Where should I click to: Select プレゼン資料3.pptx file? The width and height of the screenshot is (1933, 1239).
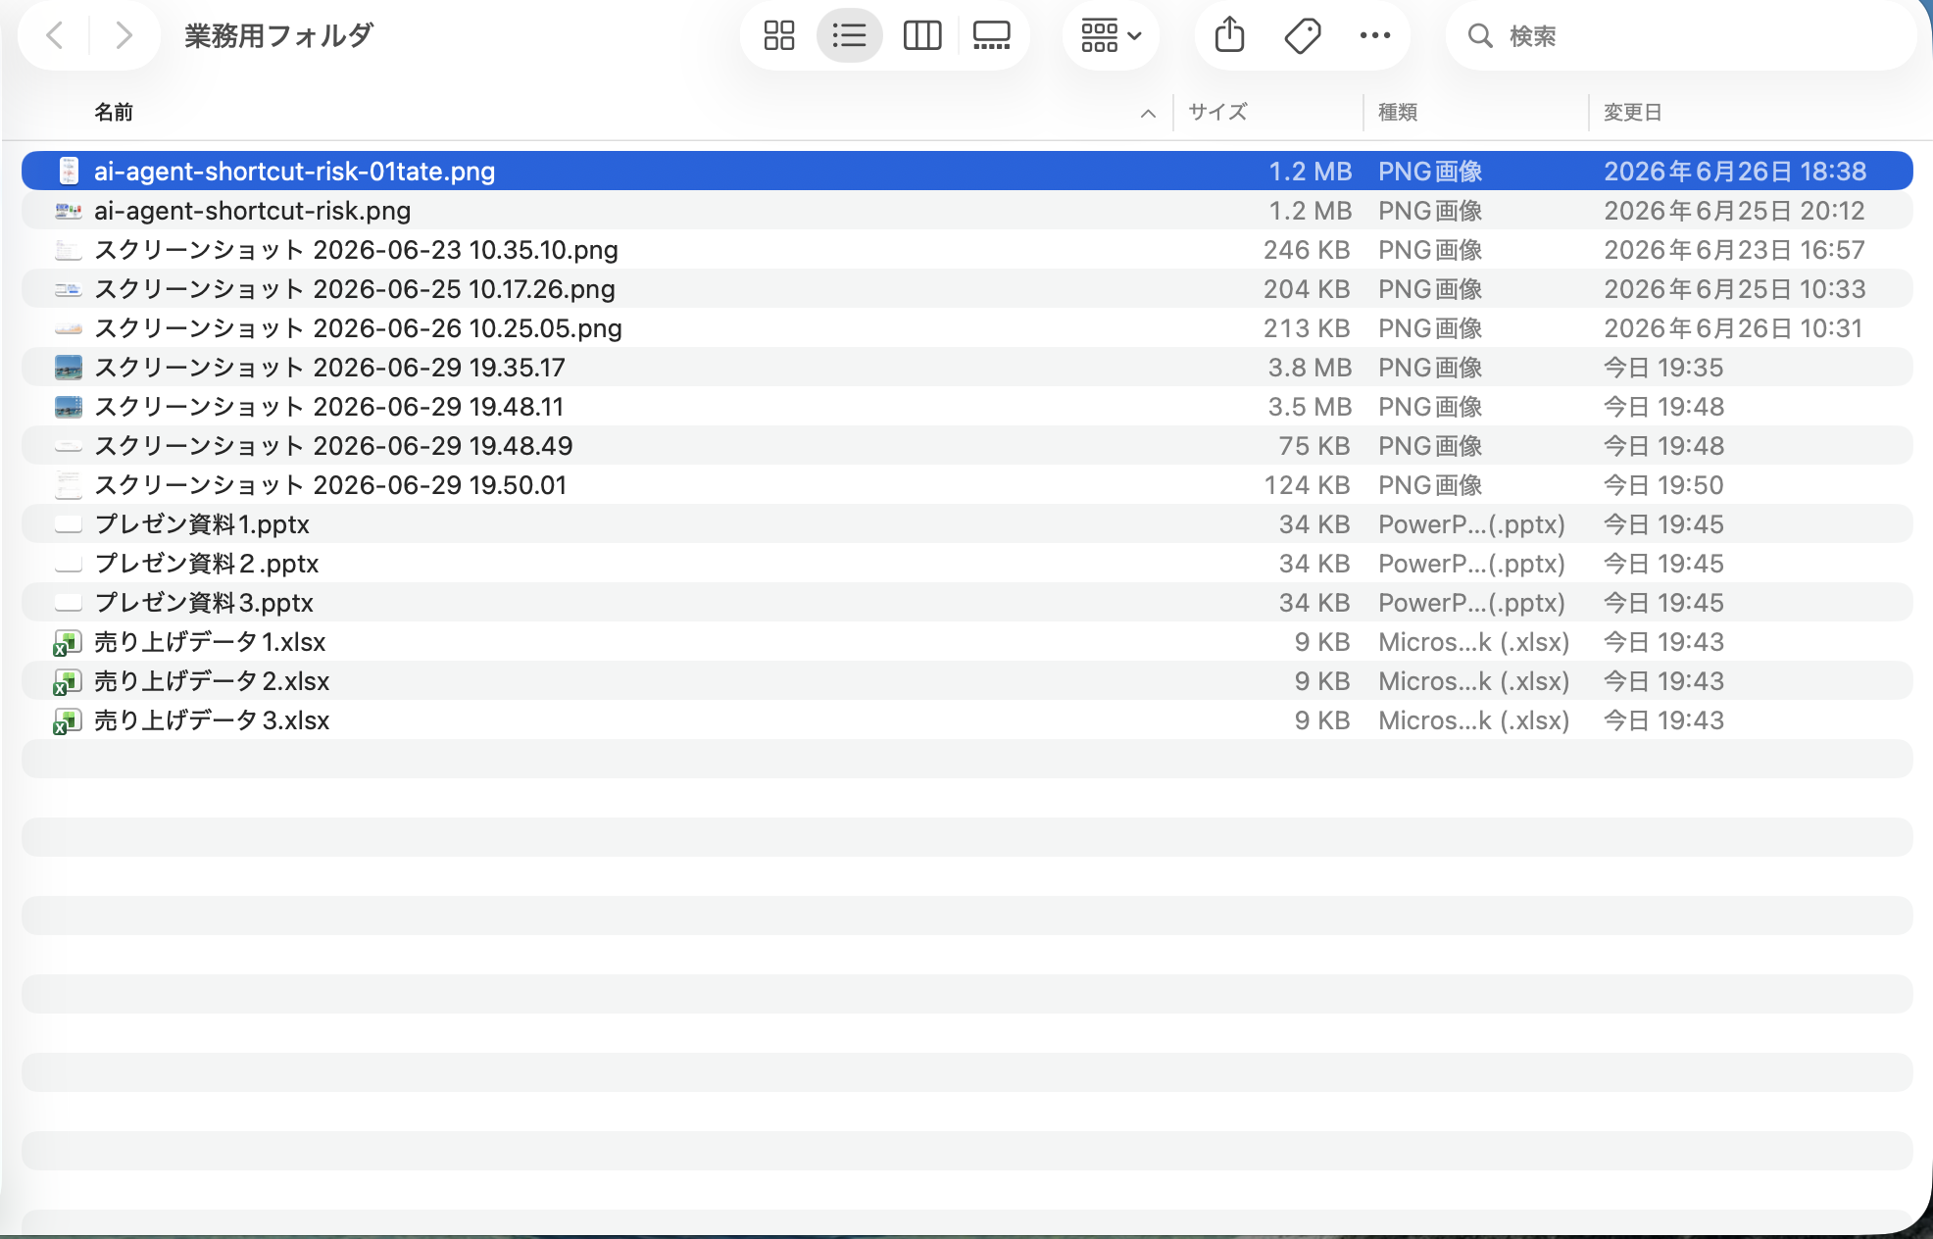click(x=966, y=603)
